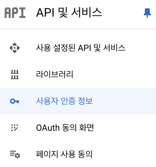Open the API 및 서비스 header
This screenshot has height=167, width=156.
pyautogui.click(x=69, y=12)
